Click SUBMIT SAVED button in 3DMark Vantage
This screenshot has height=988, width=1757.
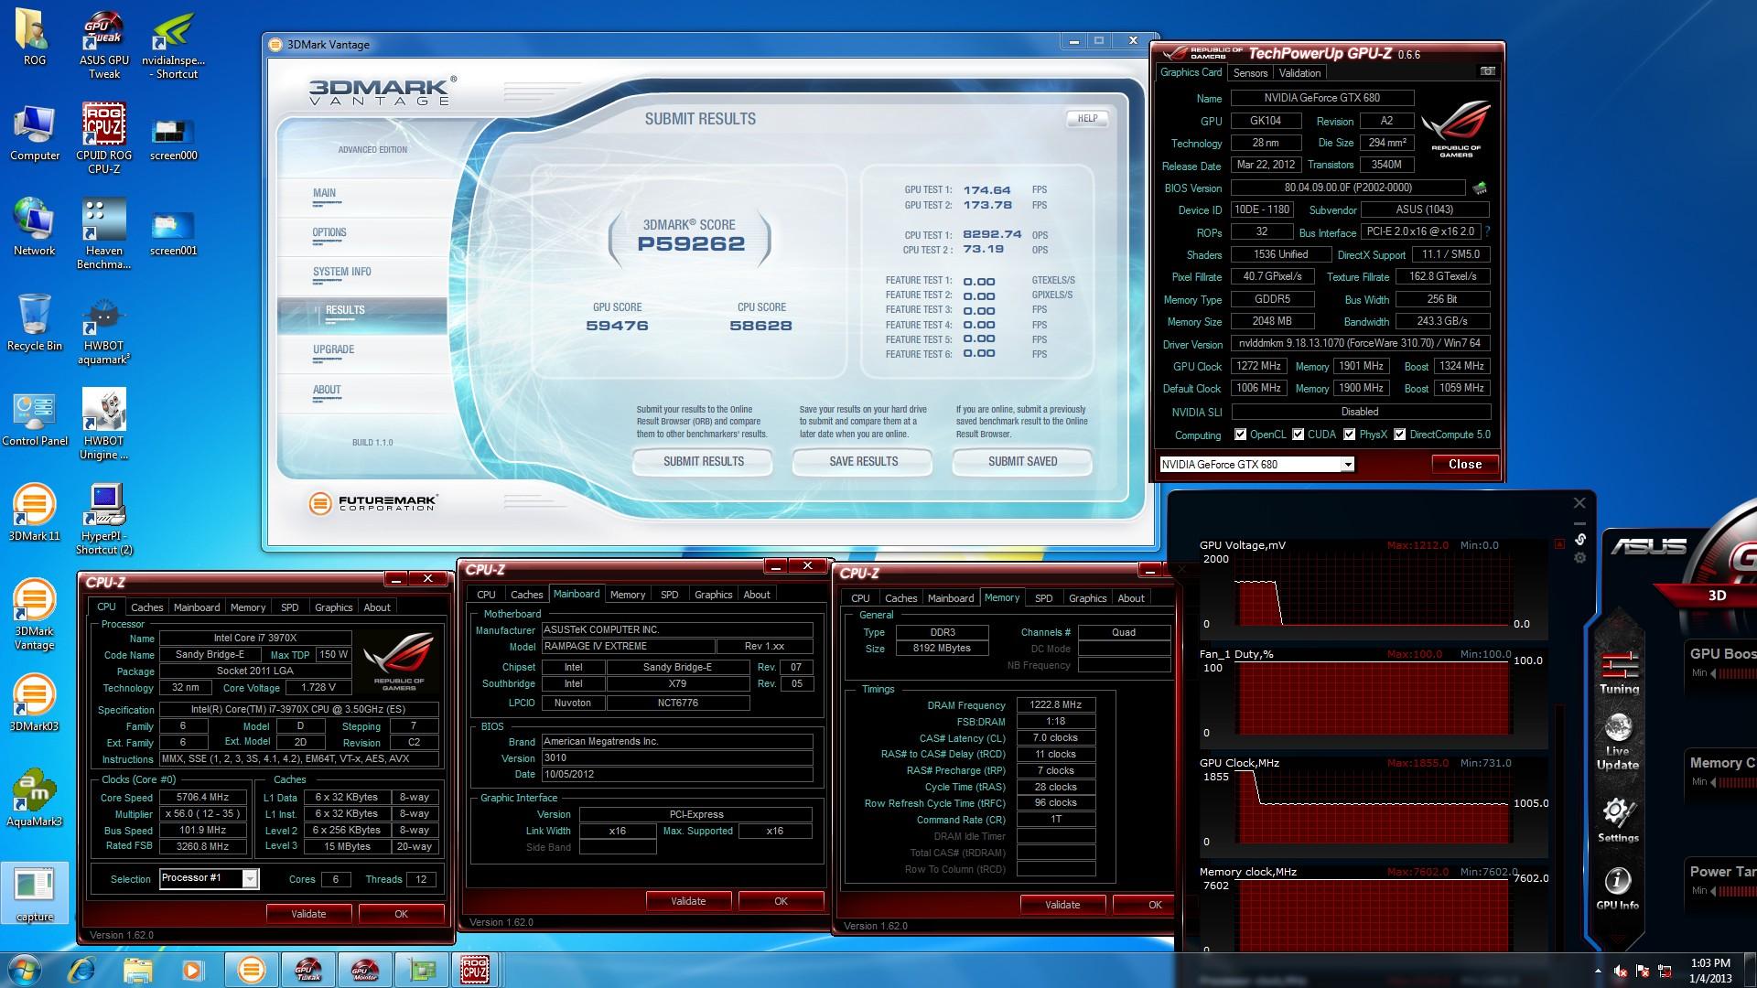(1022, 462)
